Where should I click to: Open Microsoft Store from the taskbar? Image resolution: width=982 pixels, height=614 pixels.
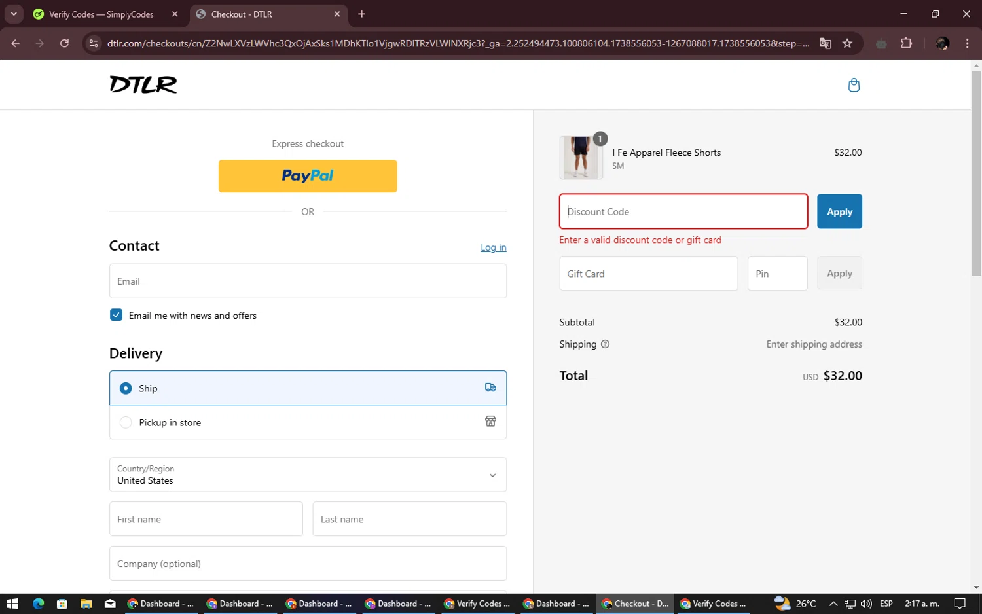click(x=62, y=604)
